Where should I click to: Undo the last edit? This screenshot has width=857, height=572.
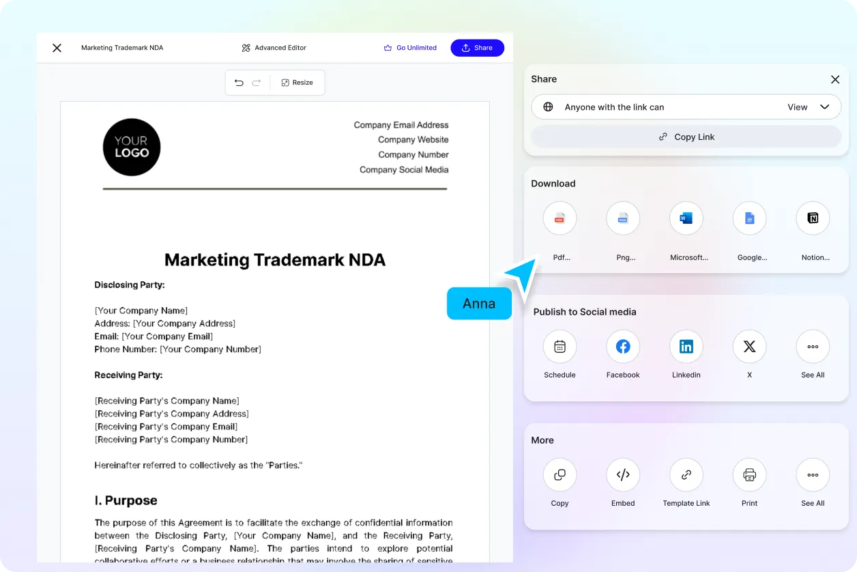[239, 83]
